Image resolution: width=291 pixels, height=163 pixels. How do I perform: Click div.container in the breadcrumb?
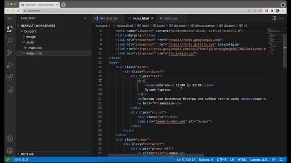click(205, 26)
